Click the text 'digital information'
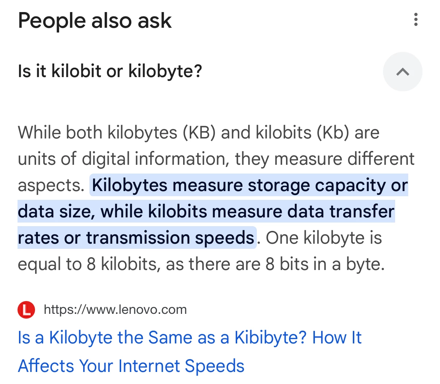This screenshot has height=384, width=440. tap(155, 159)
